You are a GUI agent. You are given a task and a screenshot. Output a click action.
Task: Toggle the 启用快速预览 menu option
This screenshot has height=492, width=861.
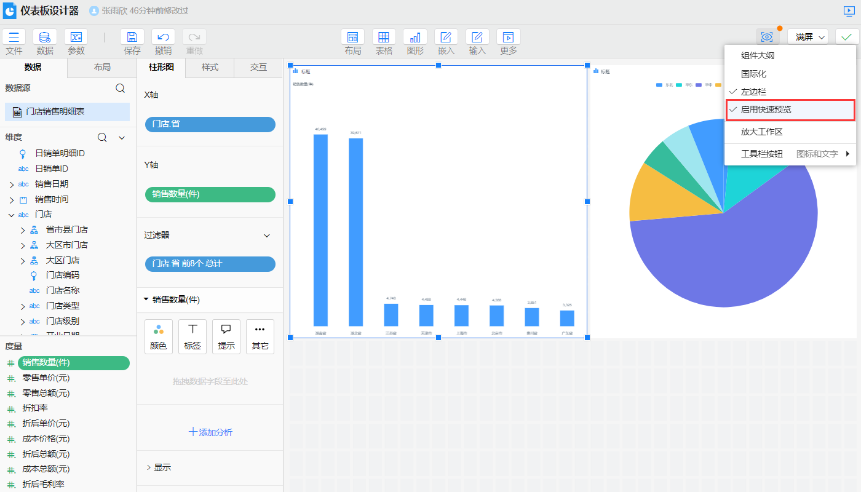pyautogui.click(x=766, y=109)
